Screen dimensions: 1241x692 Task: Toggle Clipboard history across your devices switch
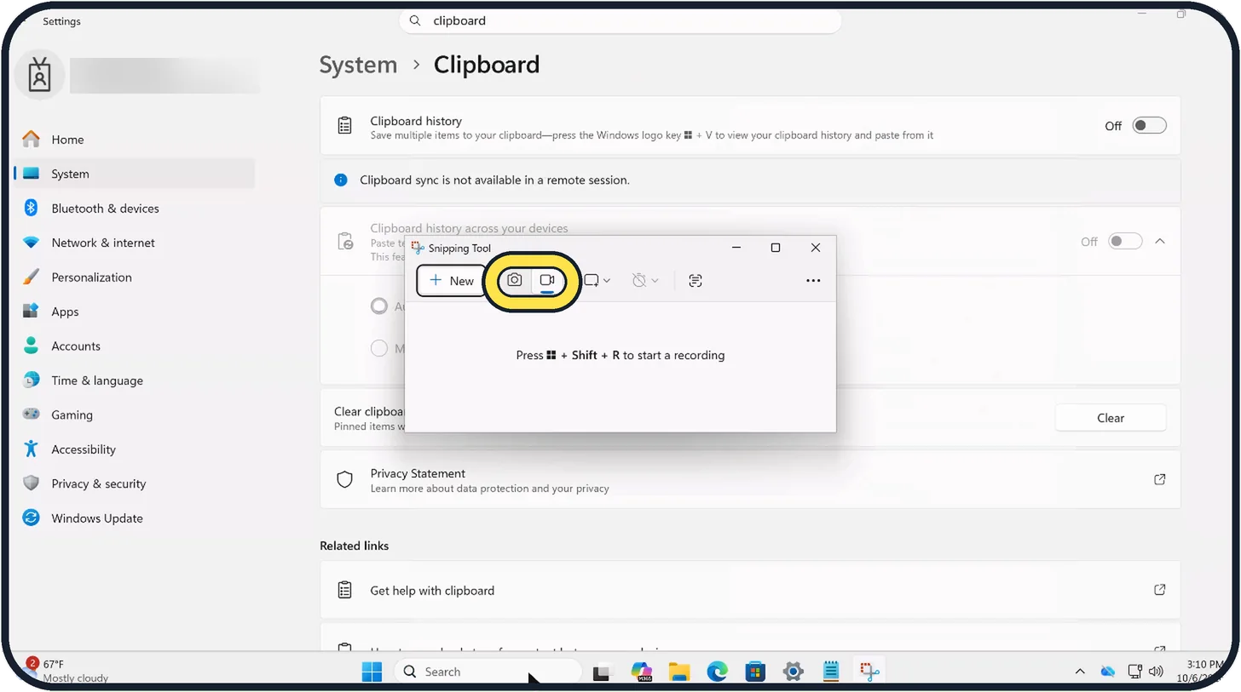[1125, 242]
